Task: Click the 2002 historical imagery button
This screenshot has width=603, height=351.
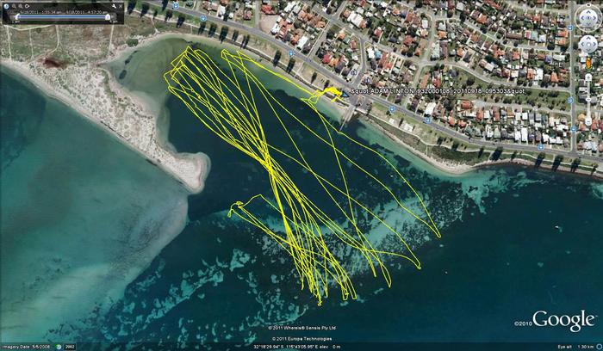Action: [x=70, y=347]
